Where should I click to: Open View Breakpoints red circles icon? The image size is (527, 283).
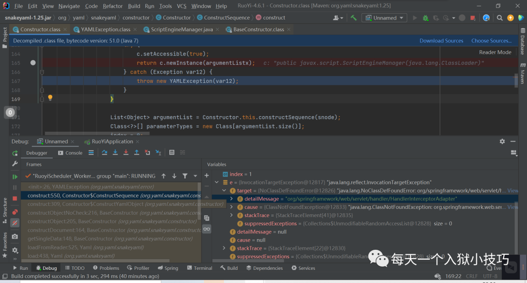click(x=15, y=212)
